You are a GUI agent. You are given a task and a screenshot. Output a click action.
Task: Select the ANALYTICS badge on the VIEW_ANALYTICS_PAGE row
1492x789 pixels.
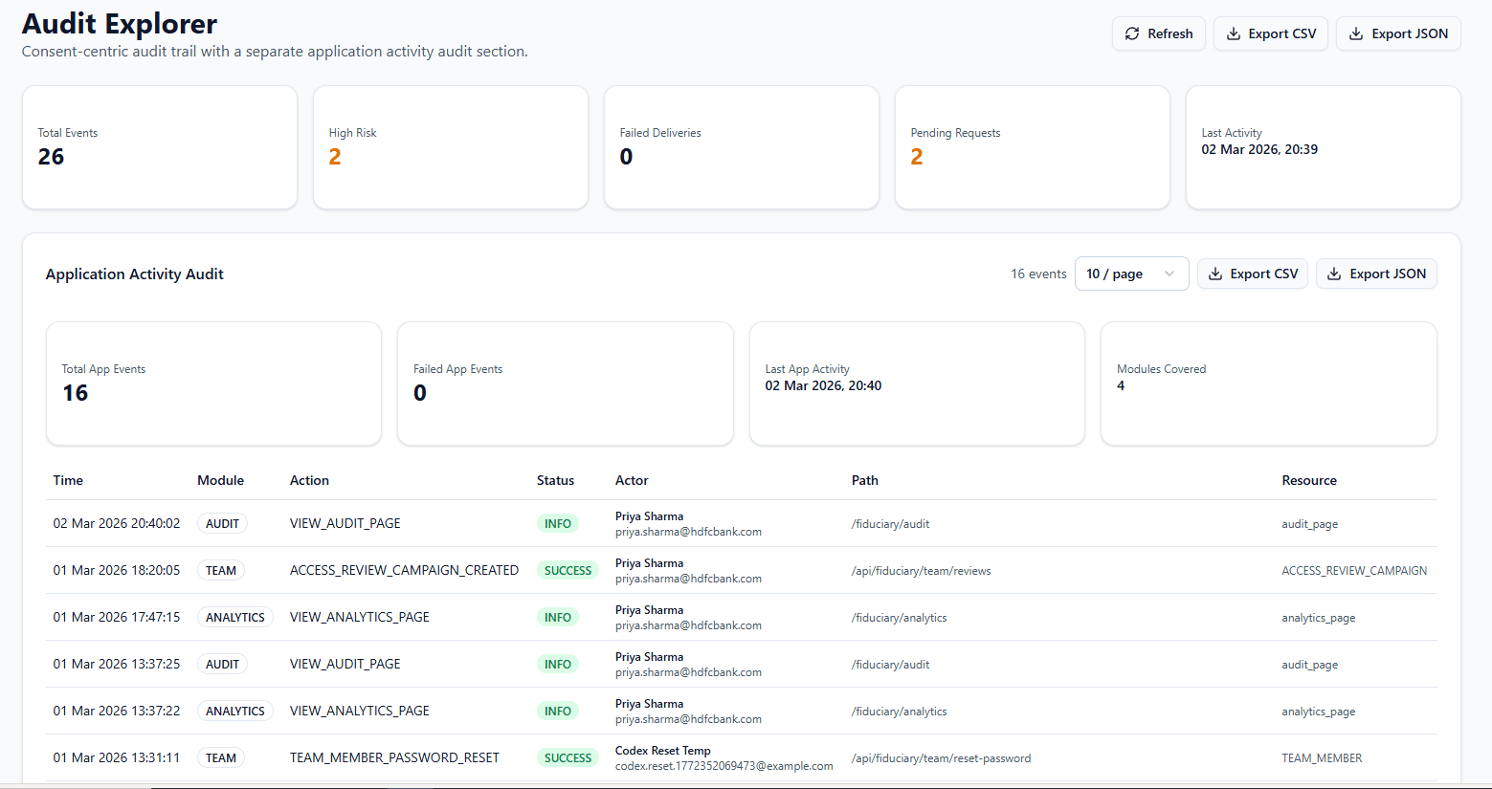tap(234, 617)
